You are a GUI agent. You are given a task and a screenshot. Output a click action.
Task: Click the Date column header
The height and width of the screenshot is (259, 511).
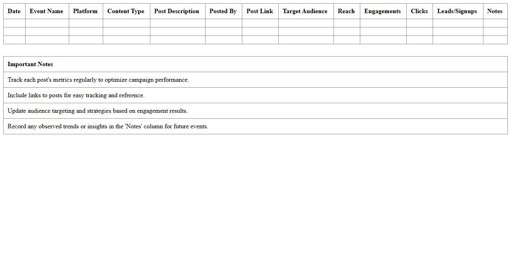[x=14, y=11]
